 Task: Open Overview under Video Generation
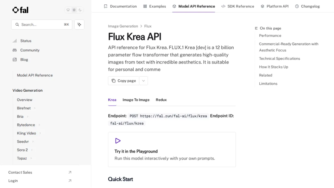point(24,100)
